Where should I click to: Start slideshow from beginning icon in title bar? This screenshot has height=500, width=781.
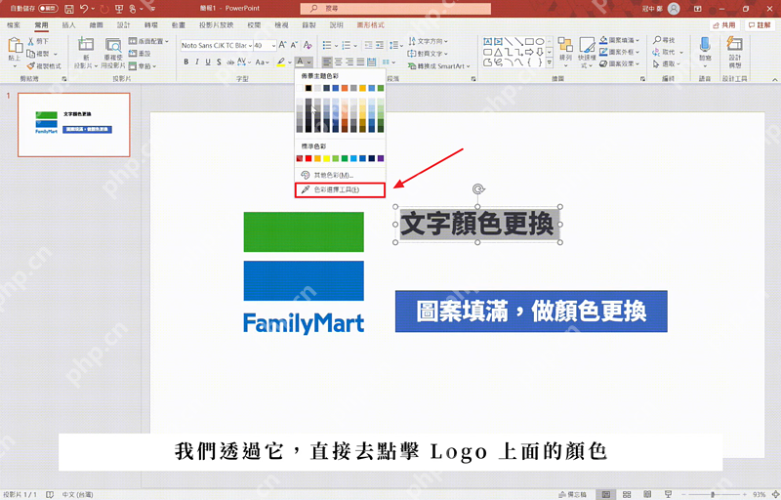[118, 9]
